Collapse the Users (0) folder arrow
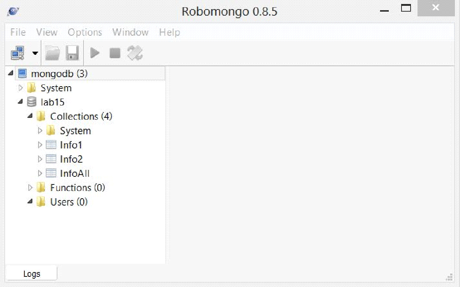 30,202
